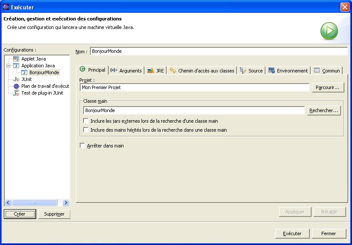352x245 pixels.
Task: Check the Arrêter dans main option
Action: (x=83, y=146)
